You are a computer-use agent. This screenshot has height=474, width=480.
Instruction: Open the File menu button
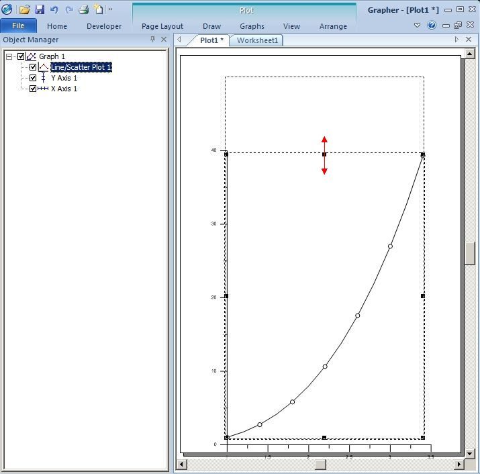pos(18,26)
